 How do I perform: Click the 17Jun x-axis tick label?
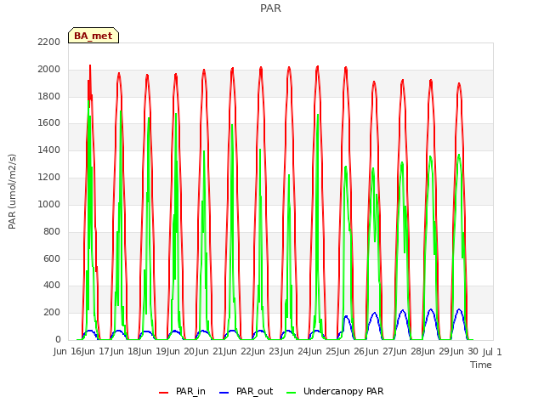[111, 352]
